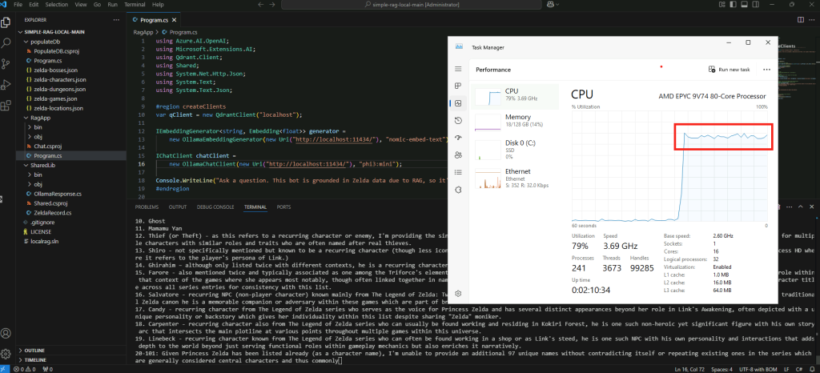820x373 pixels.
Task: Open the Extensions view
Action: (x=6, y=106)
